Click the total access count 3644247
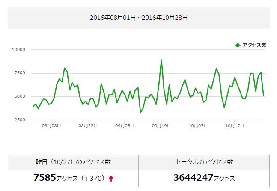Screen dimensions: 277x191 193,178
